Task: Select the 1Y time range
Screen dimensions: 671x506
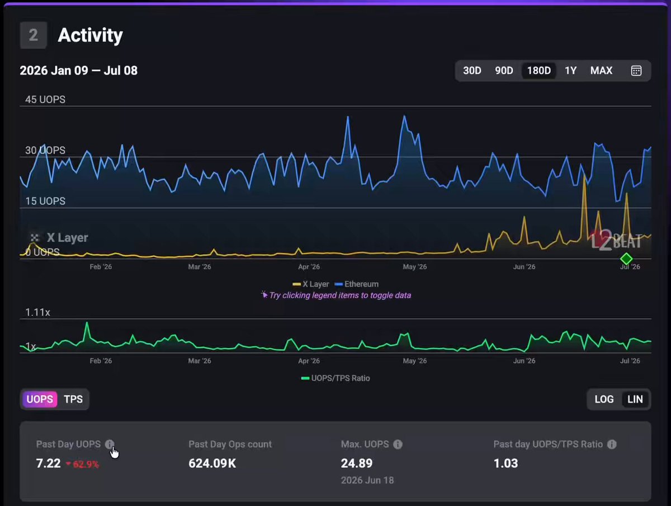Action: [570, 71]
